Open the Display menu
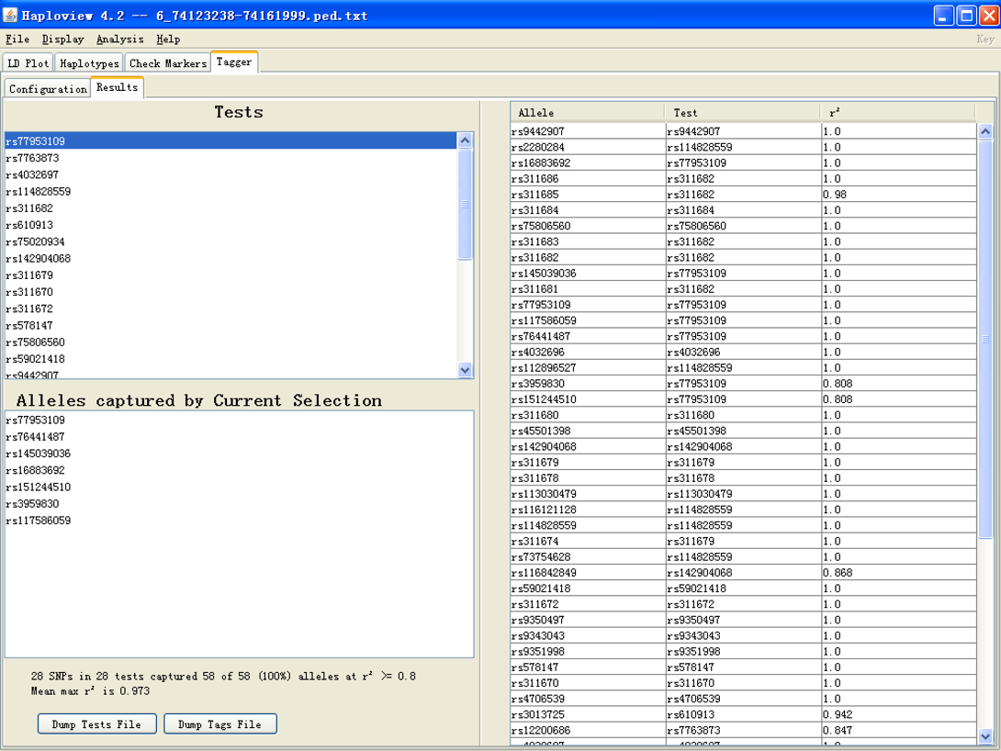The height and width of the screenshot is (751, 1001). (x=63, y=39)
